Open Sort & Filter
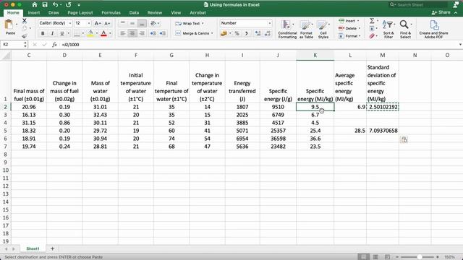463x260 pixels. [388, 29]
